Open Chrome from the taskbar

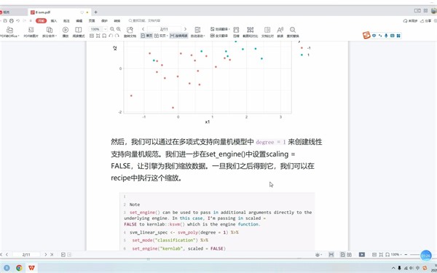click(19, 268)
